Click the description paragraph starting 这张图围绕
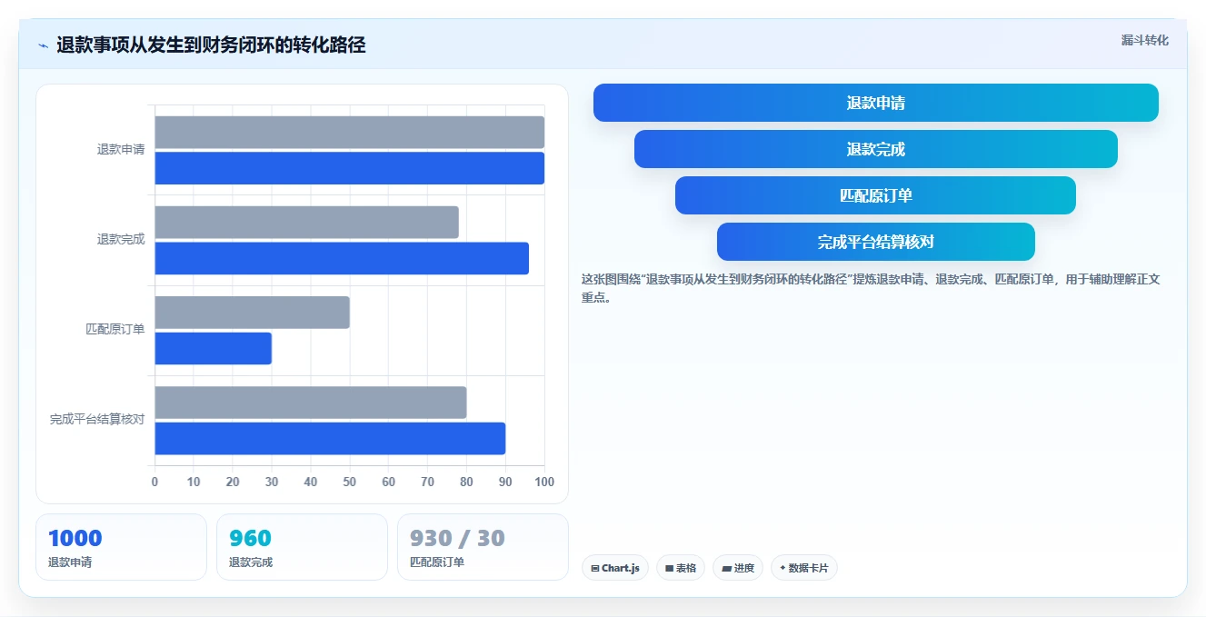 tap(871, 288)
